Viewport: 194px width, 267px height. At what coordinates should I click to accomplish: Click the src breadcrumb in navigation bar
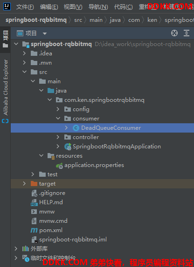pos(78,20)
